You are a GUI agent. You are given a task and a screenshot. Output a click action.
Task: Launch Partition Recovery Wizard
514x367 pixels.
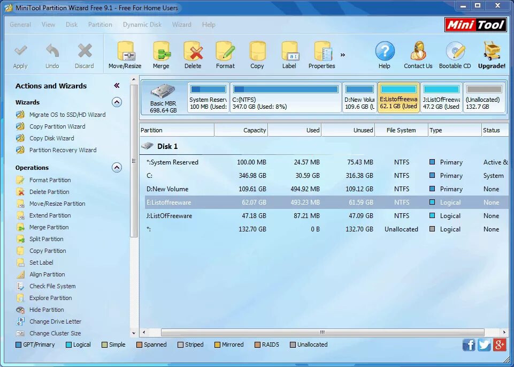click(56, 150)
